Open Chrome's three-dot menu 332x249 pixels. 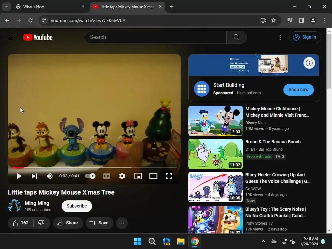tap(325, 20)
